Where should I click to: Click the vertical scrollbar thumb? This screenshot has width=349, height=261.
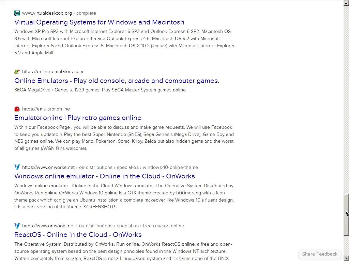pos(346,215)
